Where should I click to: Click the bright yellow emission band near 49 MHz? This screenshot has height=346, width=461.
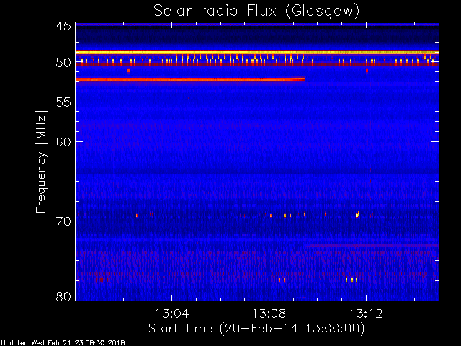pos(257,53)
